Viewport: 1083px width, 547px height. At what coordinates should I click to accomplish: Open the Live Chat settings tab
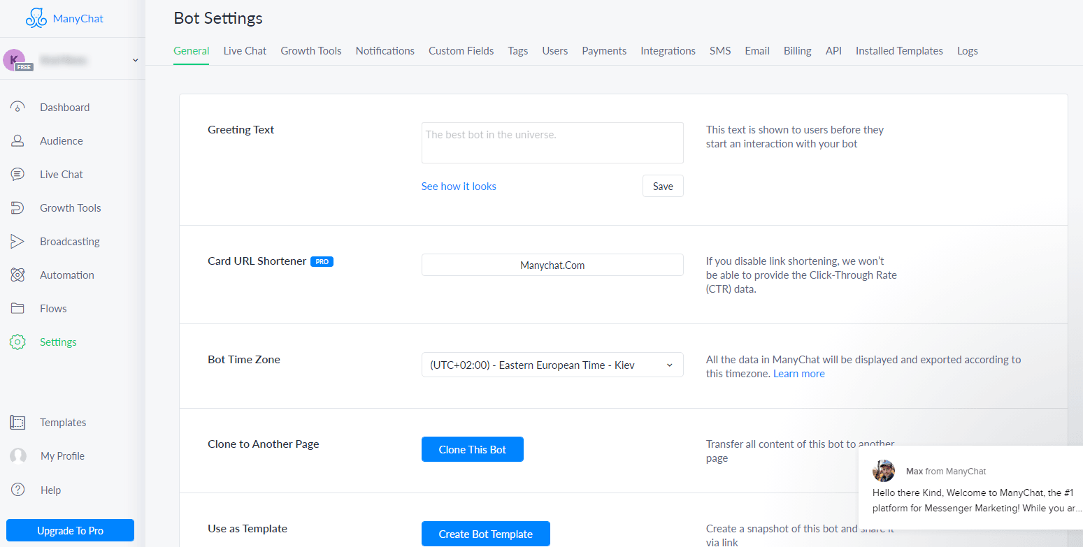[x=245, y=51]
